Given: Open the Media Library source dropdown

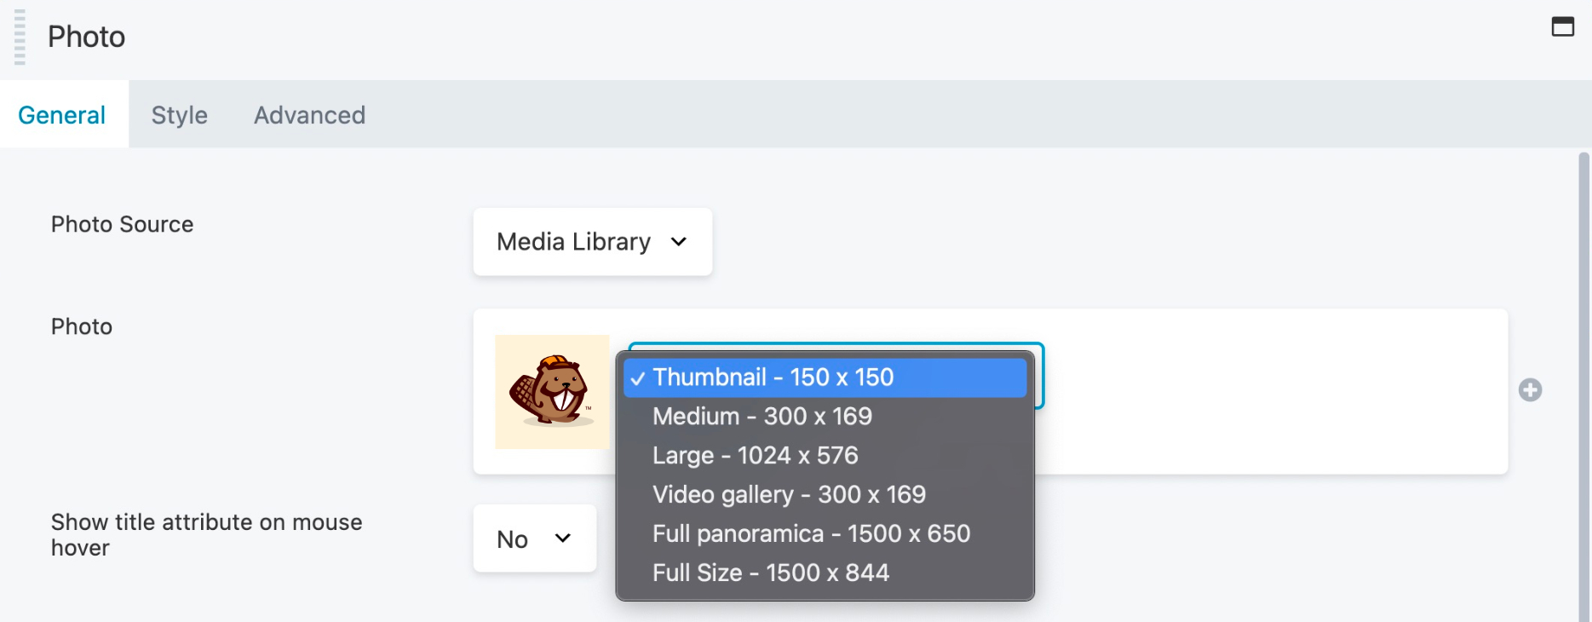Looking at the screenshot, I should click(592, 242).
